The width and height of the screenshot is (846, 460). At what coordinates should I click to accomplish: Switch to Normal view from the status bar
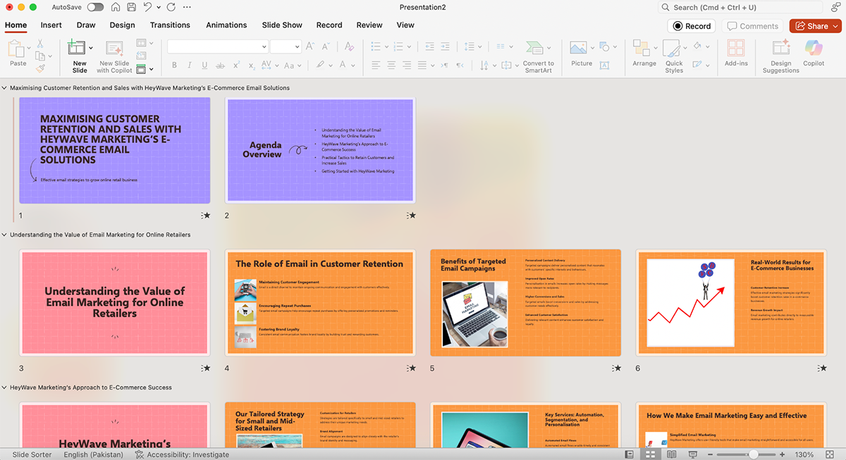click(x=630, y=454)
